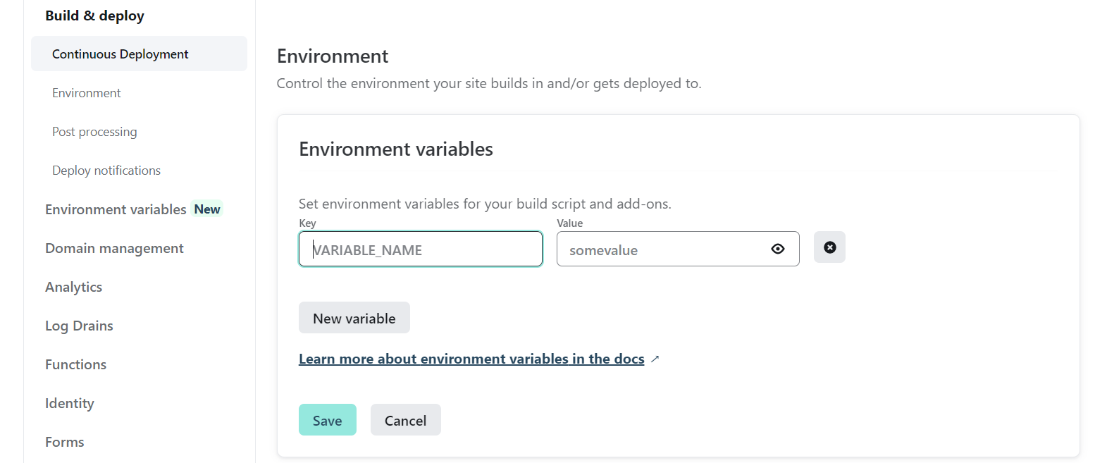Open Continuous Deployment settings
Image resolution: width=1095 pixels, height=463 pixels.
(120, 54)
